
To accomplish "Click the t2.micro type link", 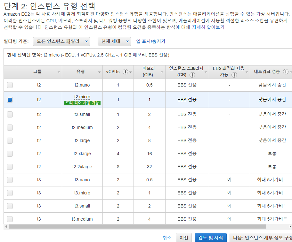I will 82,97.
